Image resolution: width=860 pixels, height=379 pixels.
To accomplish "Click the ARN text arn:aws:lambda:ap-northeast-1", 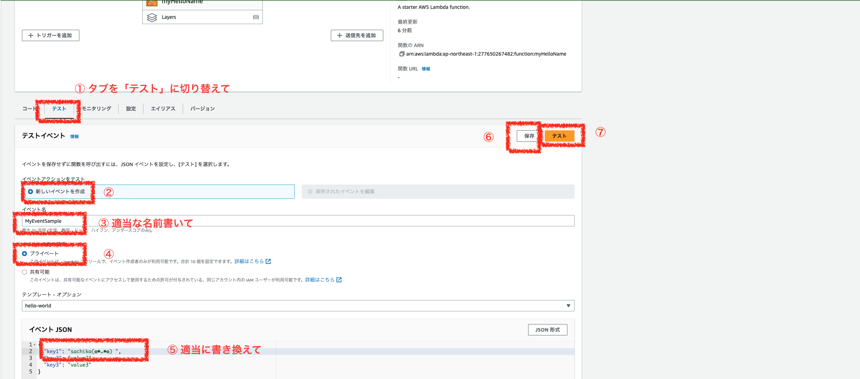I will [x=486, y=54].
